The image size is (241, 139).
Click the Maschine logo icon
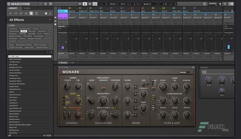pyautogui.click(x=9, y=4)
